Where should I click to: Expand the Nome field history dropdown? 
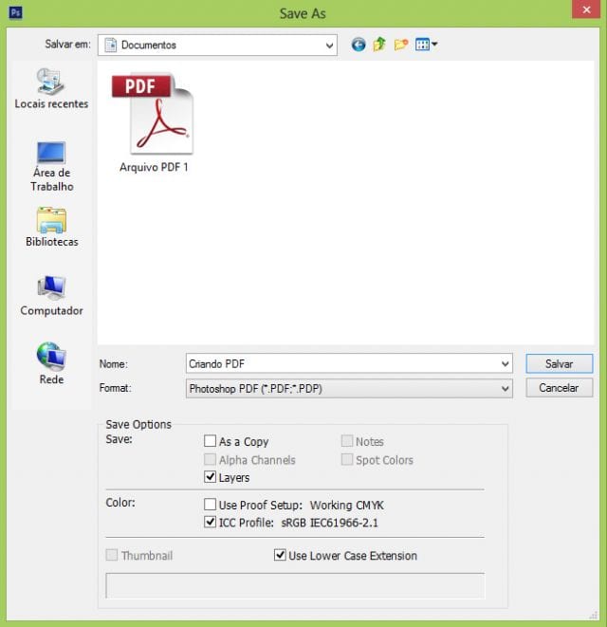[505, 364]
